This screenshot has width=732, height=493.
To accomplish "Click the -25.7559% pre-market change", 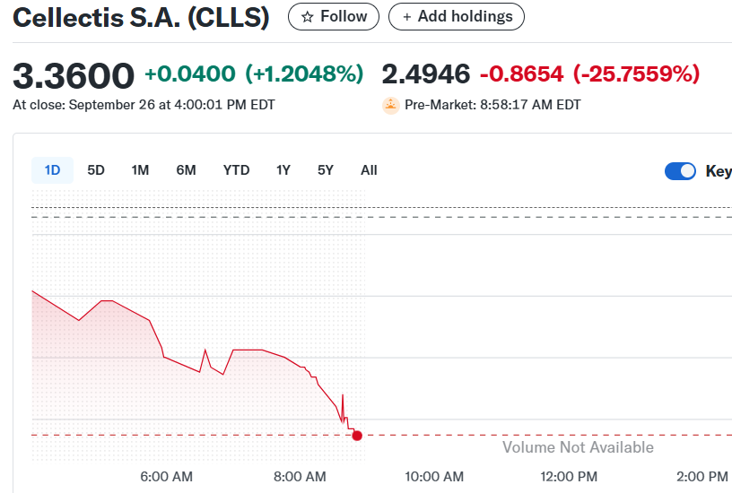I will click(636, 74).
